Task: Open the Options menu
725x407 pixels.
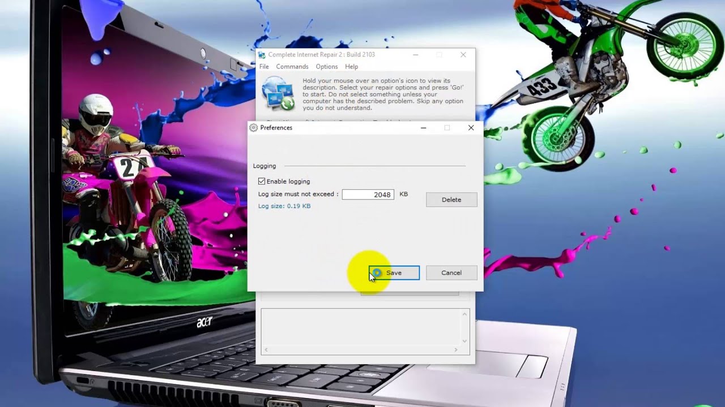Action: tap(327, 67)
